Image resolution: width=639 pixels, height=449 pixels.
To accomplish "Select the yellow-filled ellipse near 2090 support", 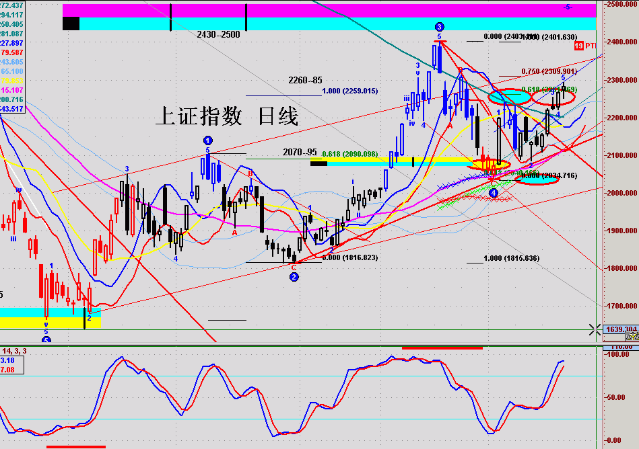I will click(x=487, y=164).
